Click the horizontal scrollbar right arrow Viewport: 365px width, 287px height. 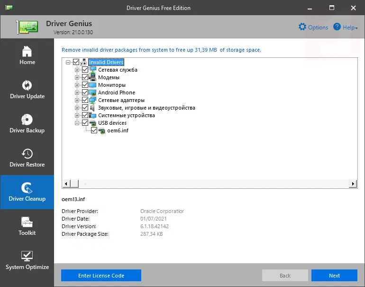353,184
